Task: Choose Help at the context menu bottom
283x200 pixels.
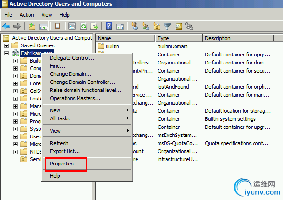Action: click(x=87, y=176)
